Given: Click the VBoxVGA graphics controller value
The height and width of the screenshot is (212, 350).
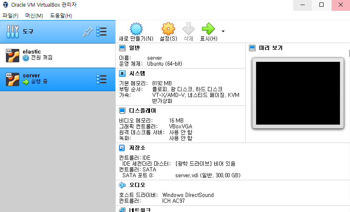Looking at the screenshot, I should pyautogui.click(x=181, y=126).
